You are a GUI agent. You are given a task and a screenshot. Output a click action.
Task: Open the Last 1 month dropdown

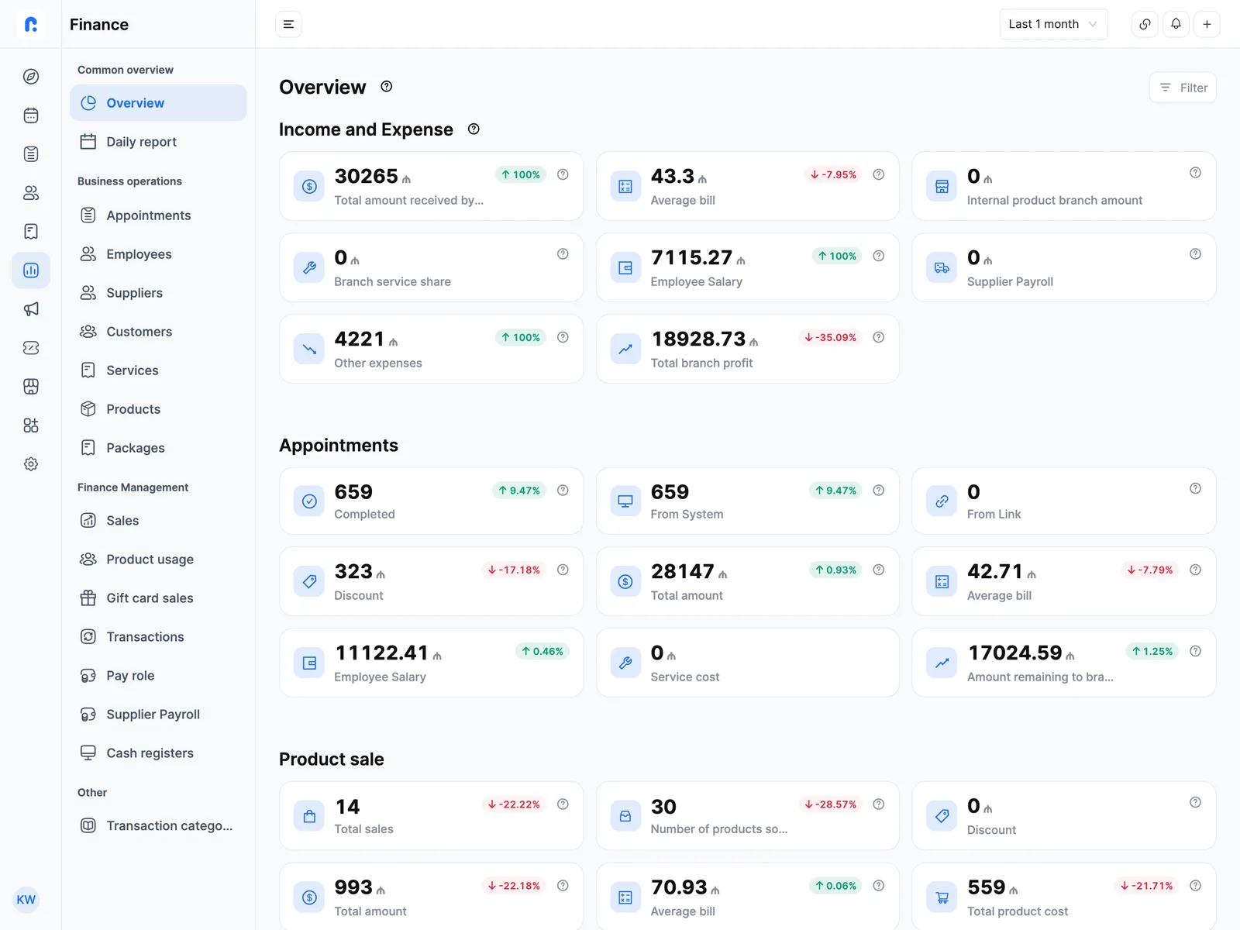click(x=1053, y=24)
